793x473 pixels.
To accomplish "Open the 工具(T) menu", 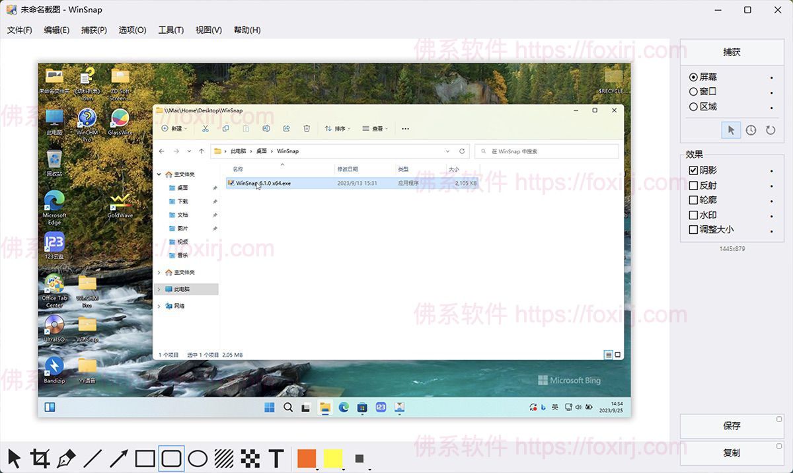I will [170, 30].
